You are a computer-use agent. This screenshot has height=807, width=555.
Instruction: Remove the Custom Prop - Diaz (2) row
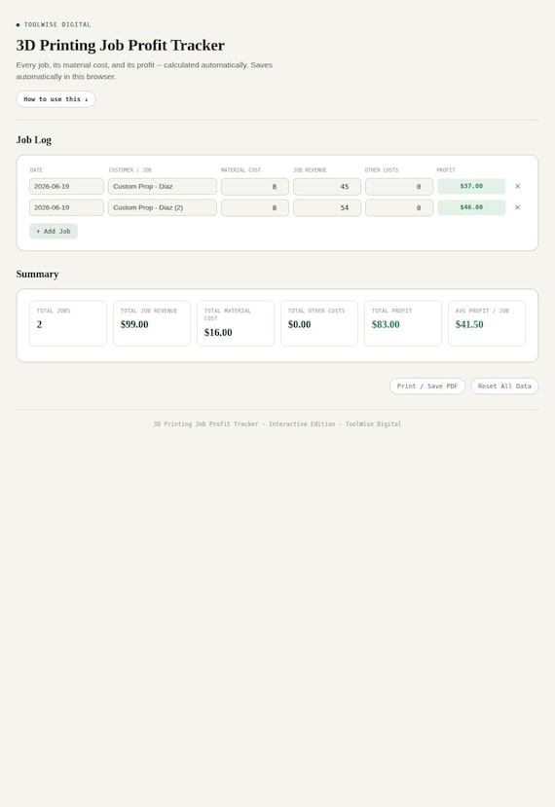pyautogui.click(x=517, y=207)
